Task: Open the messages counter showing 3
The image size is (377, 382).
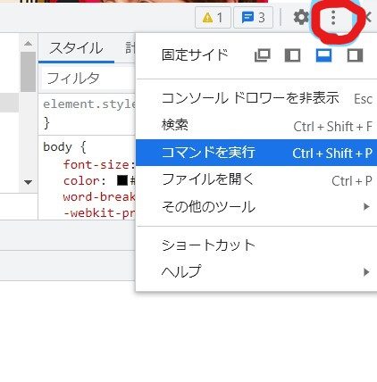Action: click(x=254, y=18)
